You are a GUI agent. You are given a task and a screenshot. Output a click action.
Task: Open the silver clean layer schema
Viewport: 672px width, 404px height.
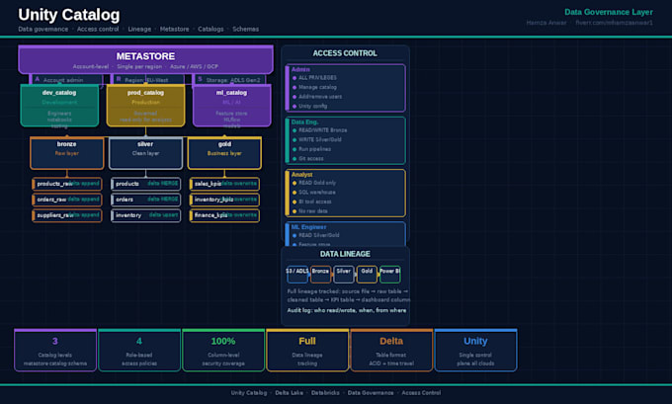(x=145, y=153)
